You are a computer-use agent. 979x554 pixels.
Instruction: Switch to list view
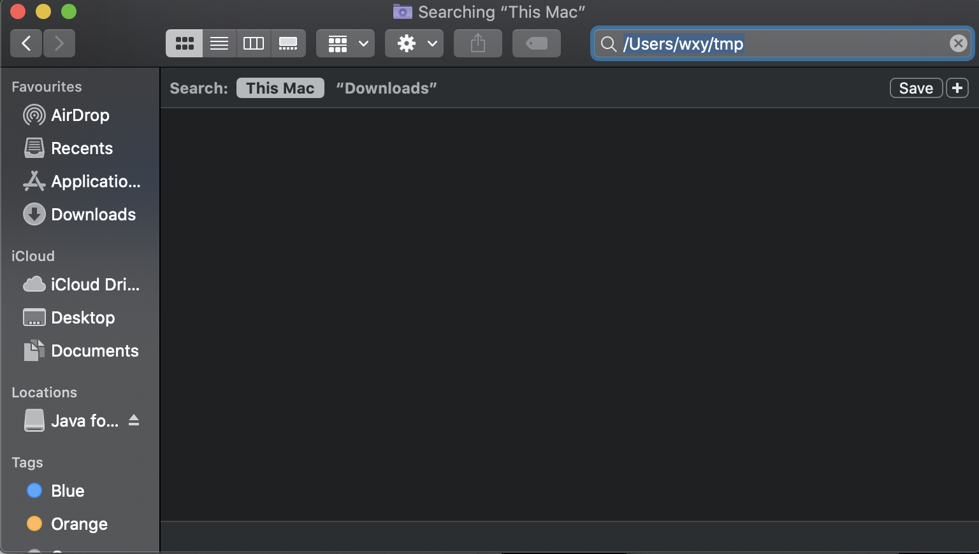[x=219, y=43]
